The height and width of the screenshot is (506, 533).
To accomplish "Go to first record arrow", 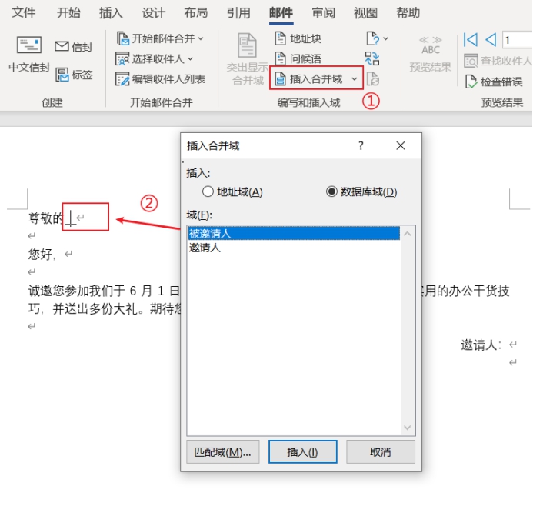I will (470, 40).
